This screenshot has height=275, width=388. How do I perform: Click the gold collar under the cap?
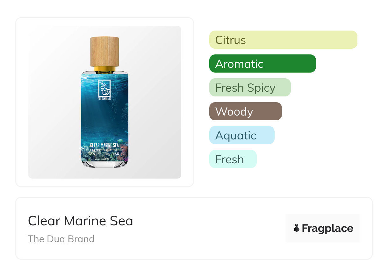pos(104,69)
